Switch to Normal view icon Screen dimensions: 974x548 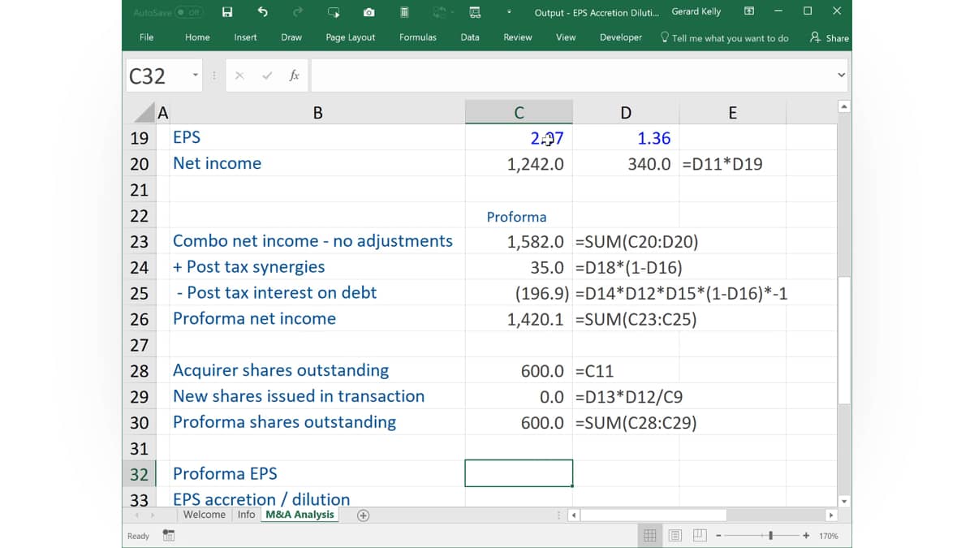(x=650, y=536)
